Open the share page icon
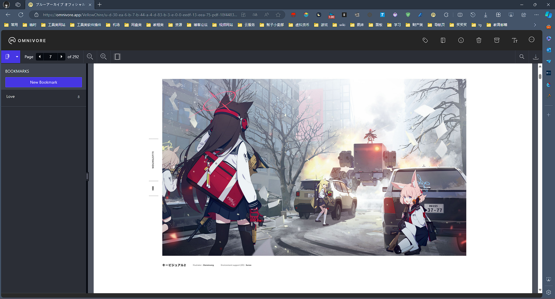The width and height of the screenshot is (555, 299). [524, 15]
